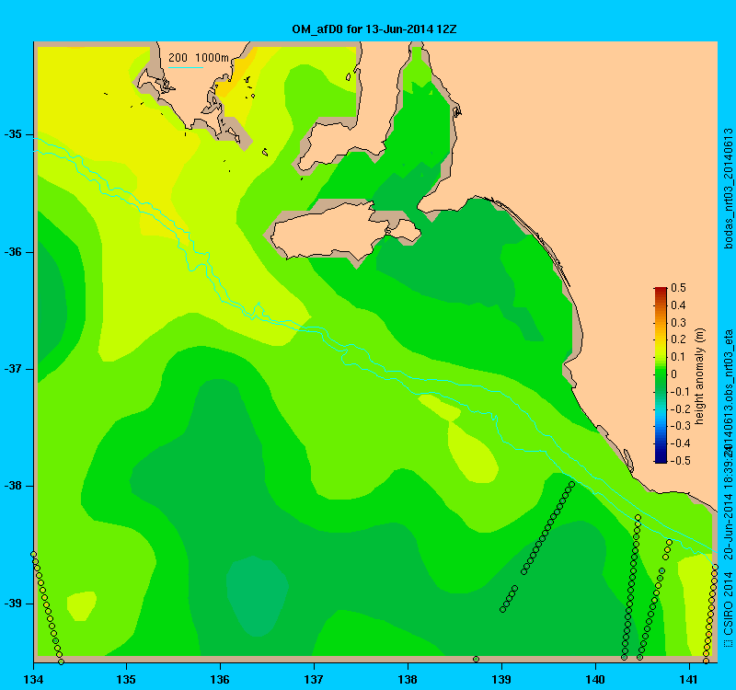Click colorbar tick label "-0.5"
Screen dimensions: 736x690
click(679, 461)
